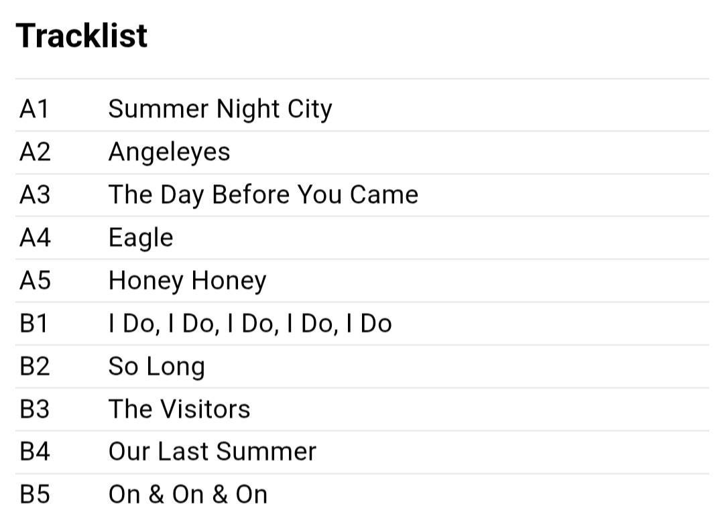Screen dimensions: 724x530
Task: Click track position A1
Action: click(x=34, y=109)
